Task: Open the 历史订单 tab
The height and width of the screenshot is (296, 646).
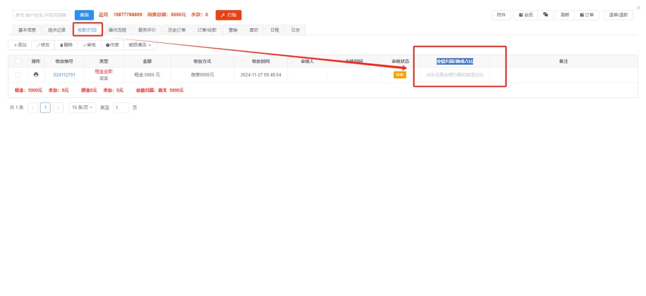Action: pos(176,29)
